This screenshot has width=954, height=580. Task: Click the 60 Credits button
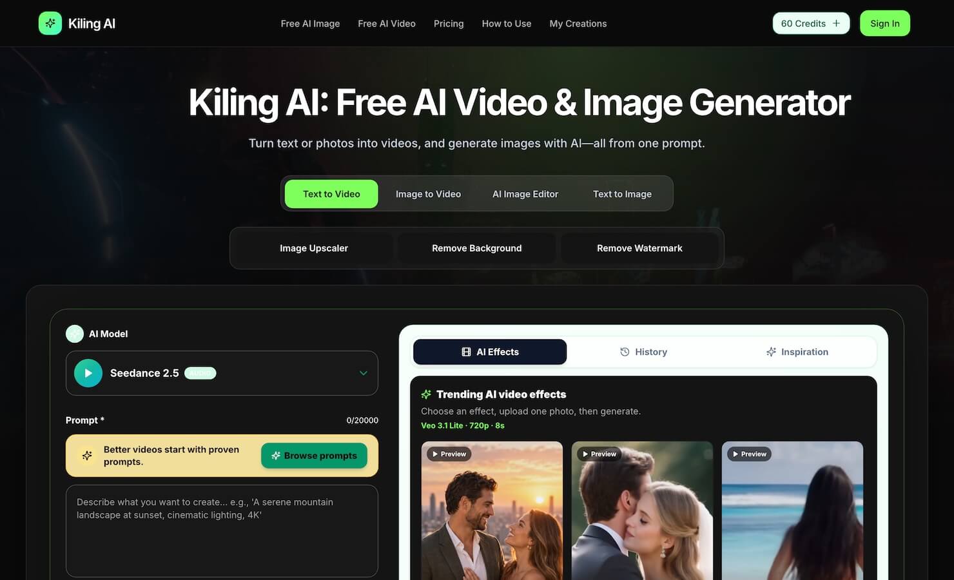pyautogui.click(x=811, y=23)
